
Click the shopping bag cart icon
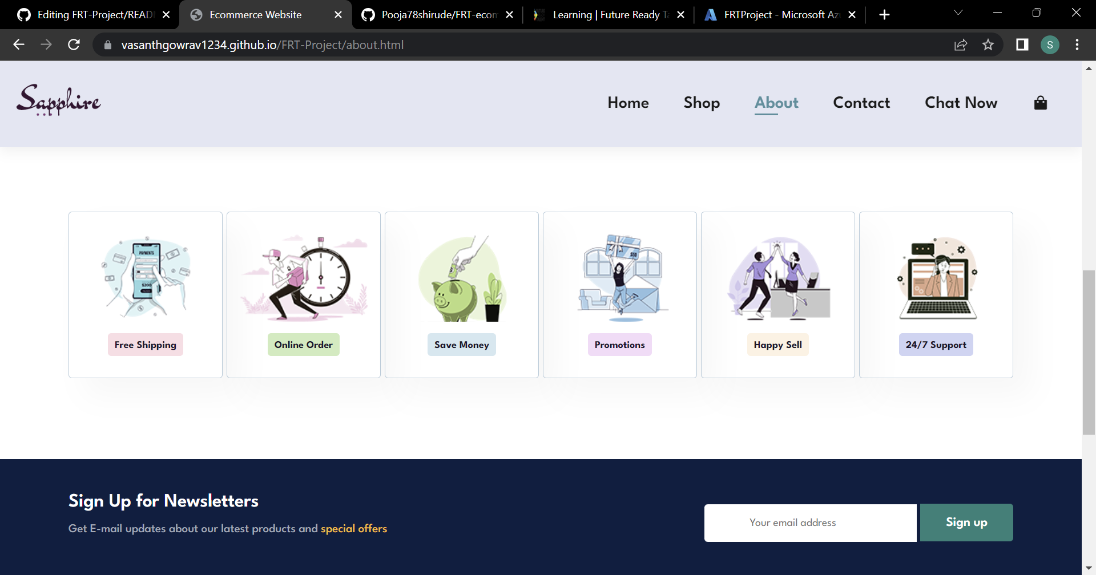tap(1040, 103)
